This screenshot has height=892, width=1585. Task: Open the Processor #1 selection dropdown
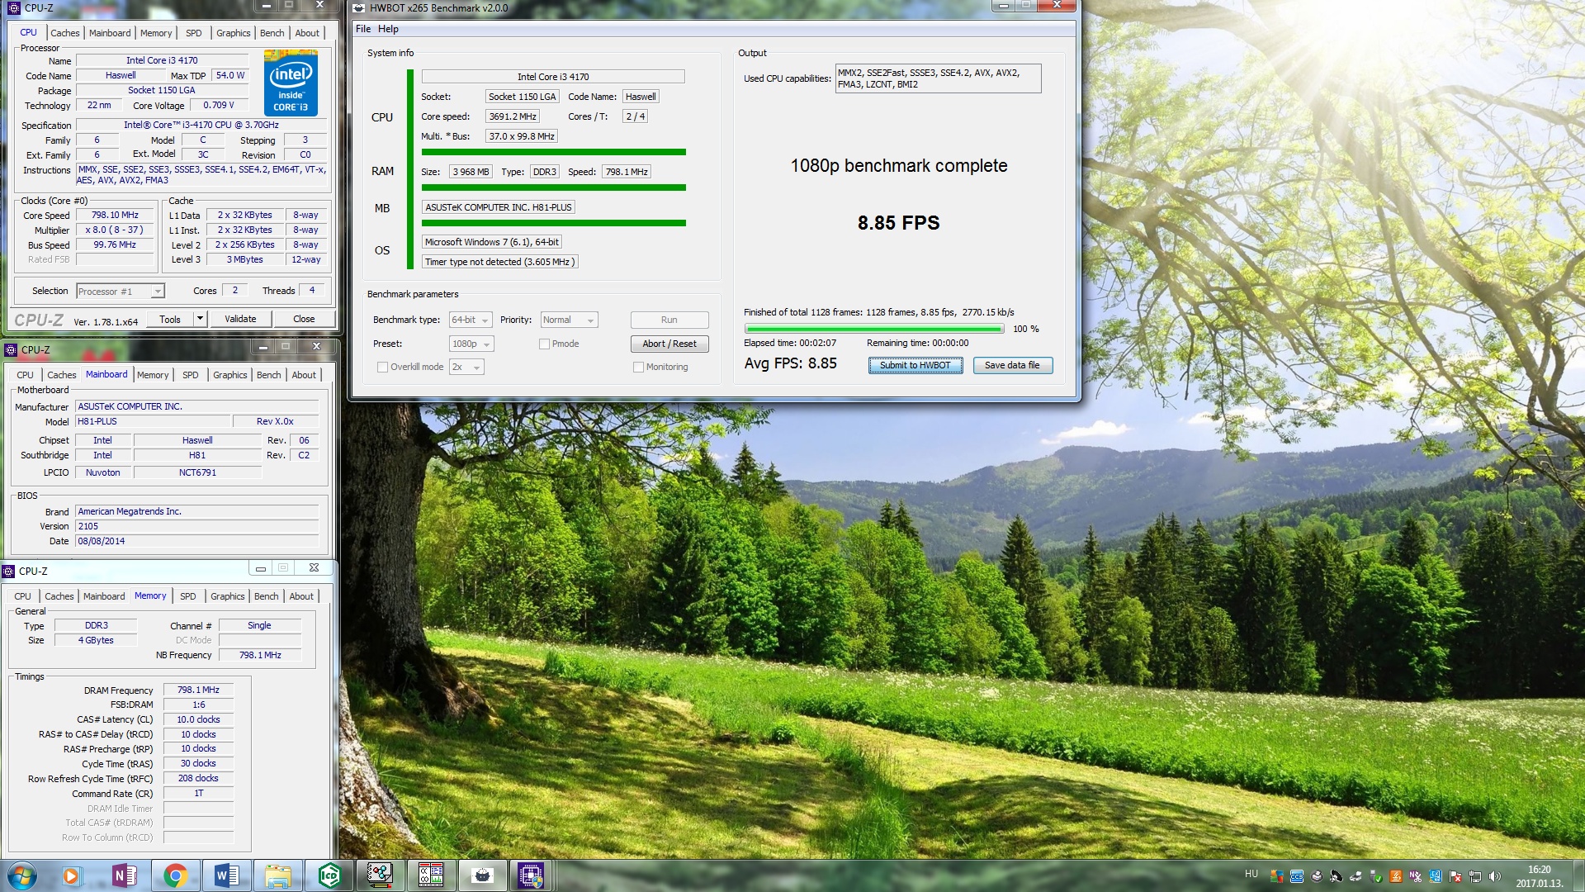[121, 292]
